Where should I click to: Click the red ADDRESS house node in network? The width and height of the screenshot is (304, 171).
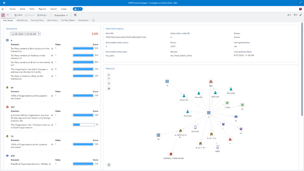[x=171, y=154]
